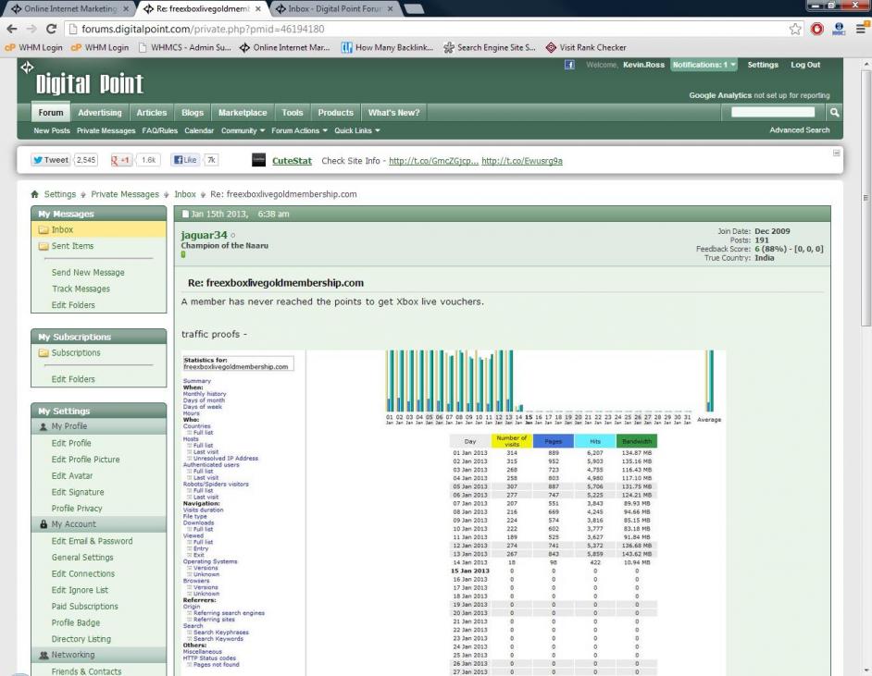Image resolution: width=872 pixels, height=676 pixels.
Task: Click the search magnifier icon
Action: [834, 113]
